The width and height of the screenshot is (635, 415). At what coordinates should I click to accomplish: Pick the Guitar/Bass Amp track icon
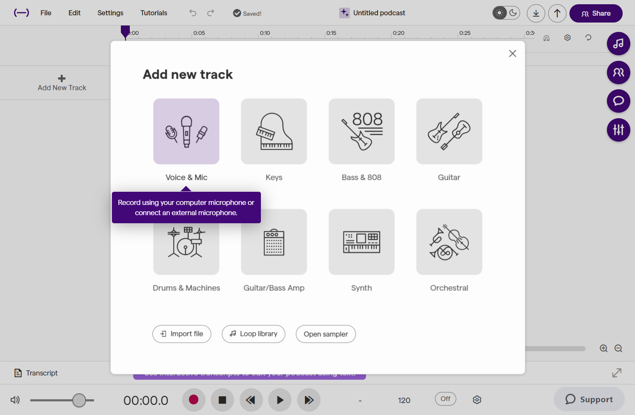[274, 242]
